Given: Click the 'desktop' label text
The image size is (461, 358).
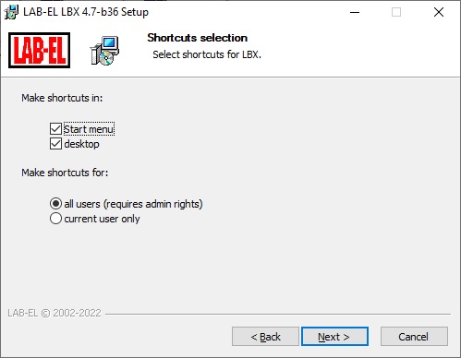Looking at the screenshot, I should coord(81,144).
